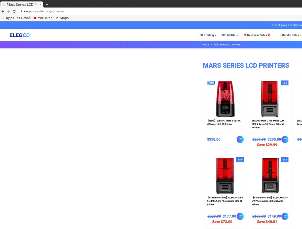Screen dimensions: 302x229
Task: Add the $149.99 ELEGOO Mars to cart
Action: click(285, 216)
